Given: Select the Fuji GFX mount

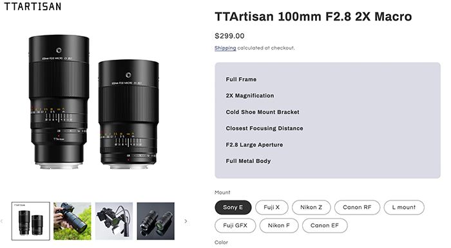Looking at the screenshot, I should [235, 226].
